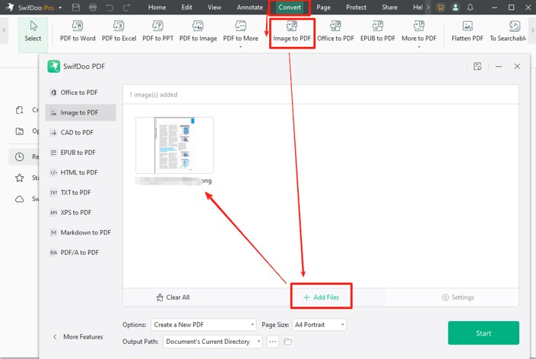Click the Create icon in background sidebar
The image size is (536, 359).
point(20,110)
